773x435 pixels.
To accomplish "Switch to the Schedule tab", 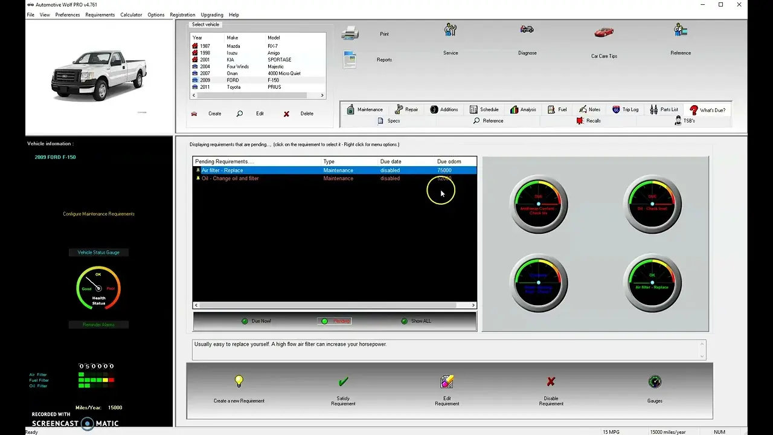I will tap(484, 109).
